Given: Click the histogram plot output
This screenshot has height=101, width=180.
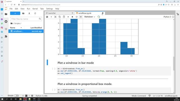Looking at the screenshot, I should click(x=98, y=38).
